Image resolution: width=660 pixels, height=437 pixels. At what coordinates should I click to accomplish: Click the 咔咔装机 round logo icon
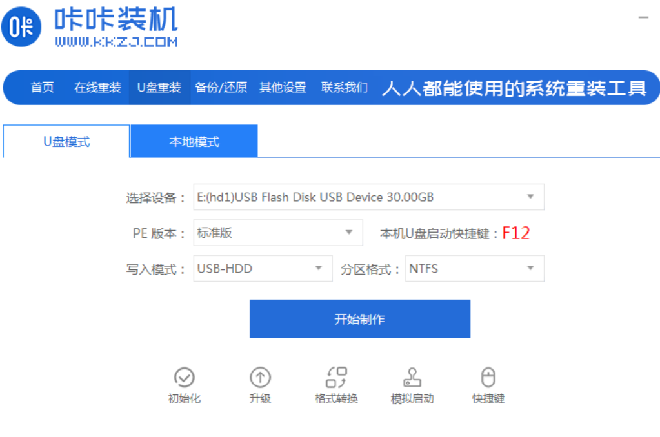pyautogui.click(x=21, y=26)
